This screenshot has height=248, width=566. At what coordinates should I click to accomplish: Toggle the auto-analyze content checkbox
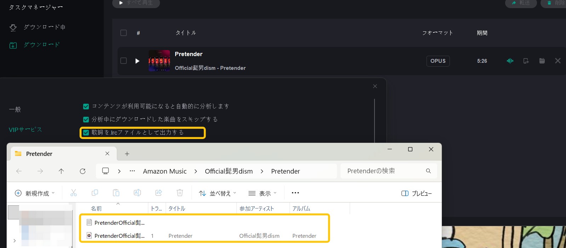(86, 106)
